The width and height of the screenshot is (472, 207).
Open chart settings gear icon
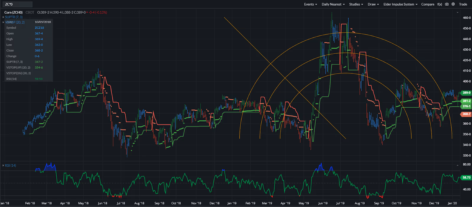click(453, 4)
